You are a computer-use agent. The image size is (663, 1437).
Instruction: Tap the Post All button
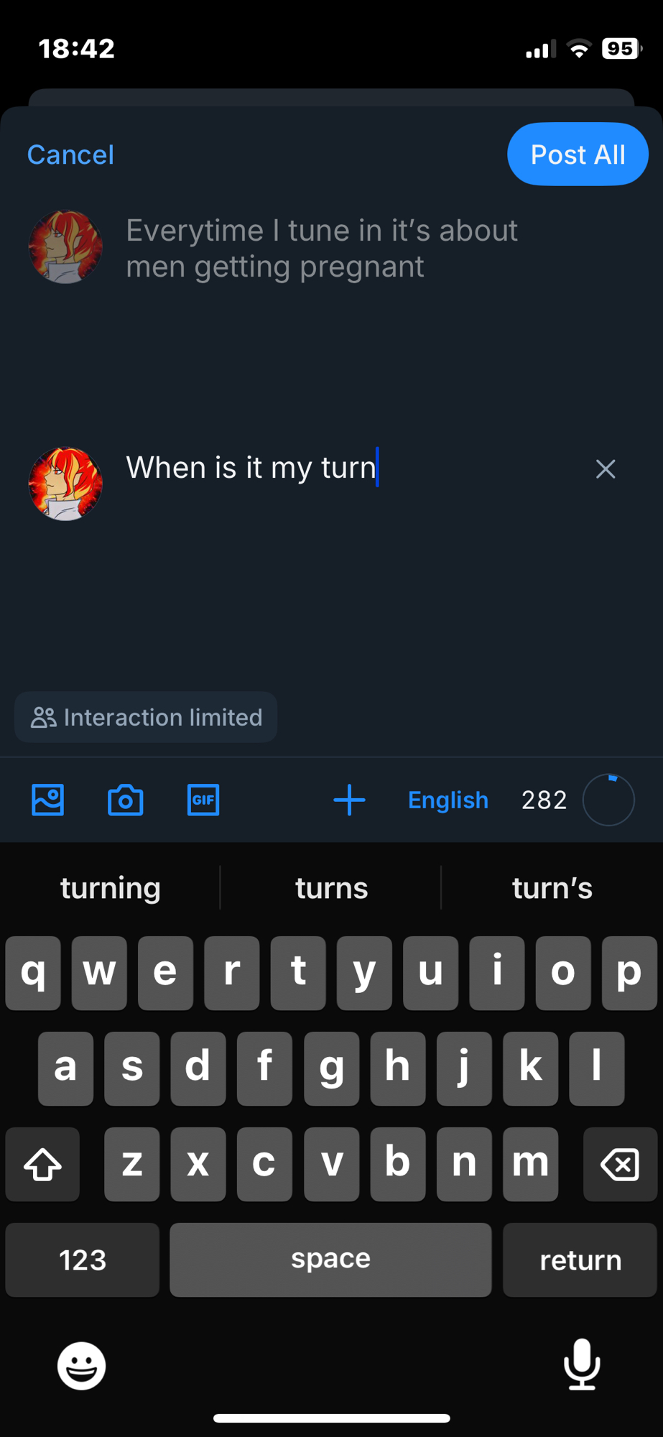click(x=578, y=154)
